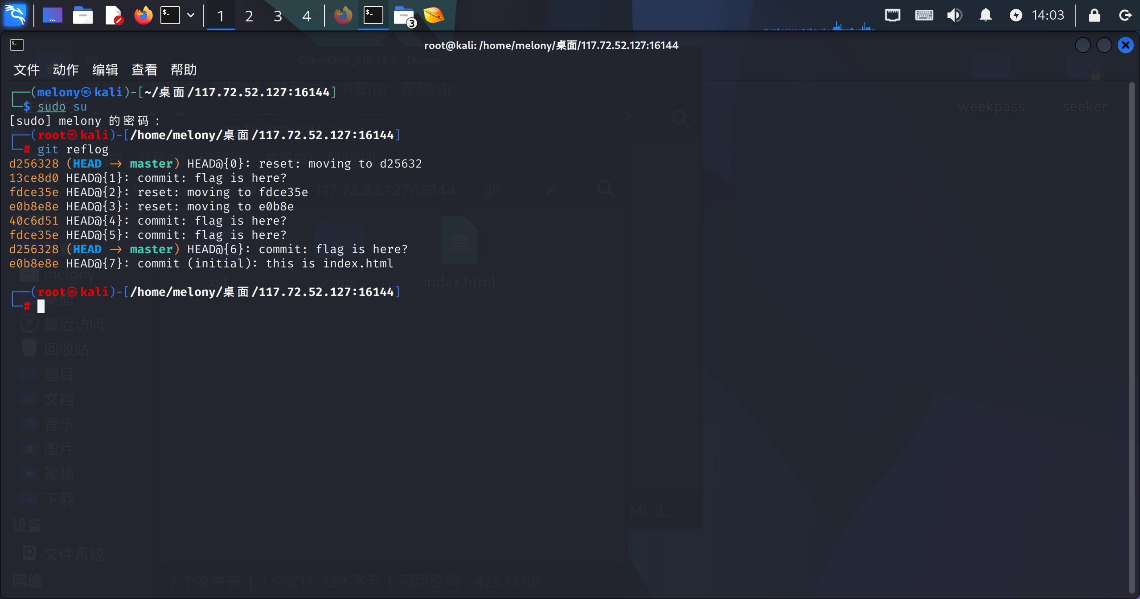This screenshot has width=1140, height=599.
Task: Open the Kali applications menu icon
Action: pos(15,16)
